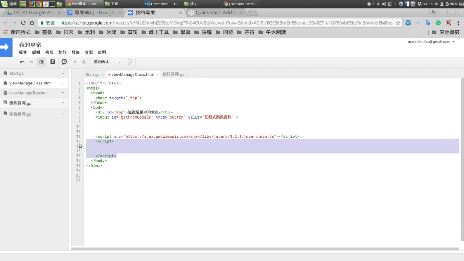Switch to the Start.gs editor tab
Viewport: 464px width, 261px height.
(92, 74)
